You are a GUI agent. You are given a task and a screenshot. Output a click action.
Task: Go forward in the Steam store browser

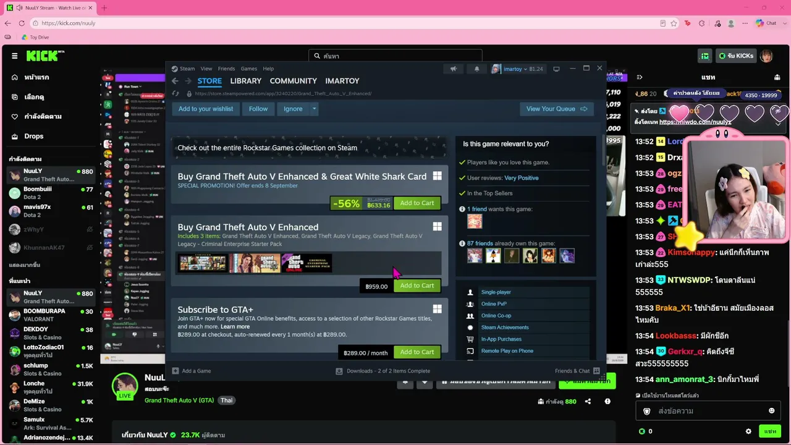(188, 81)
